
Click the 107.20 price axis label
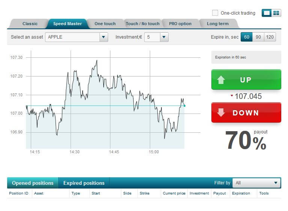point(17,76)
